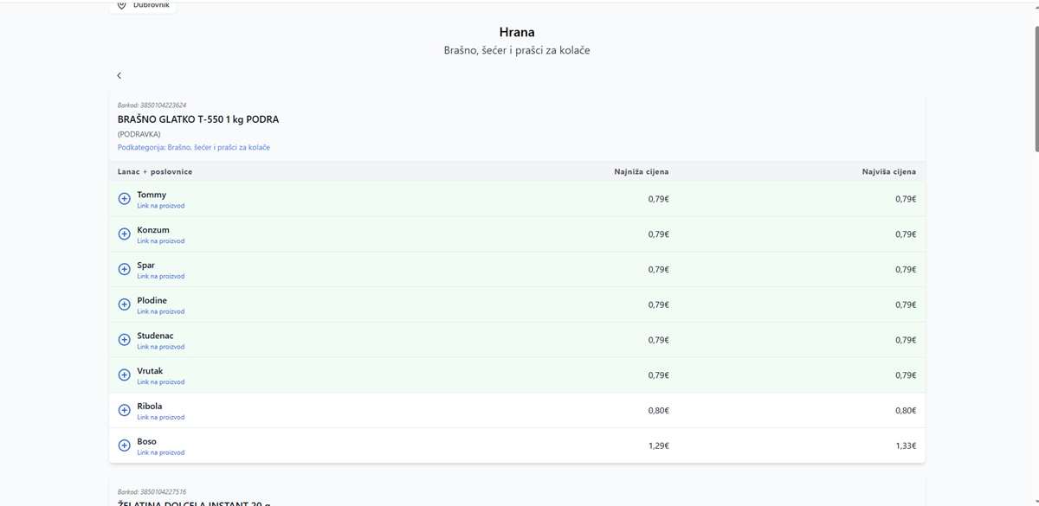Open Plodine's Link na proizvod
Viewport: 1039px width, 506px height.
160,311
